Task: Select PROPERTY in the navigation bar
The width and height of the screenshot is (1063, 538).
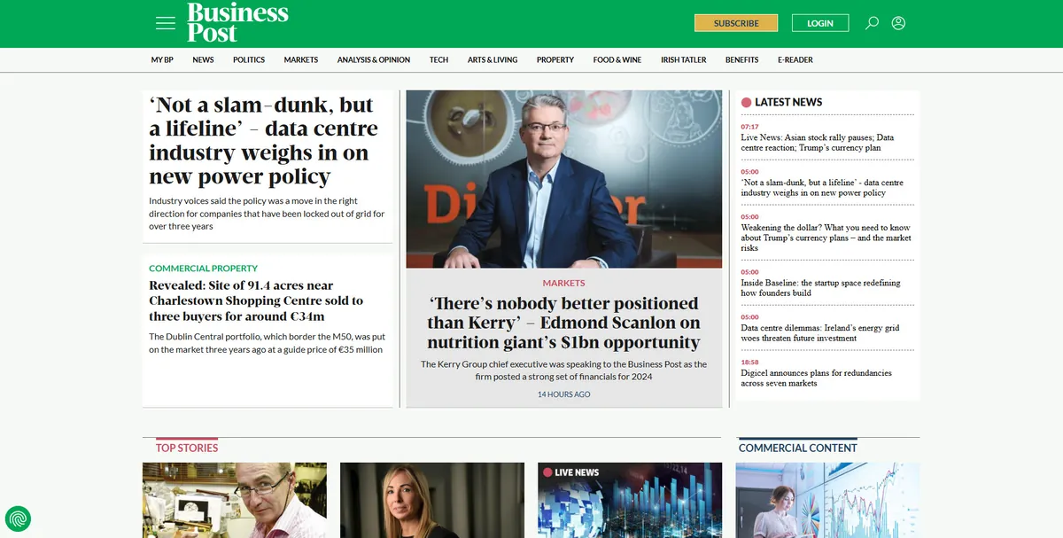Action: 555,59
